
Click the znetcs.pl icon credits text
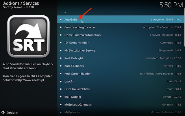coord(27,78)
